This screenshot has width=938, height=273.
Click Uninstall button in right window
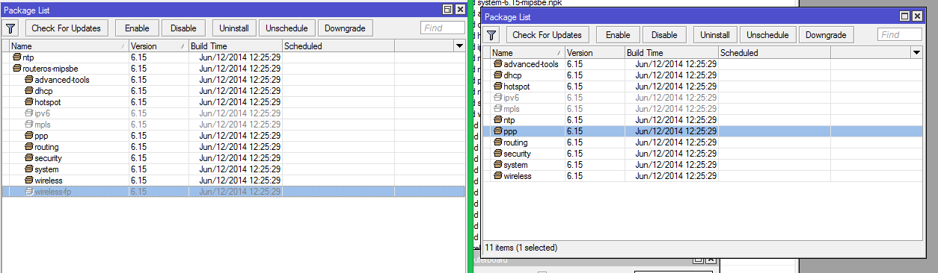[x=715, y=35]
